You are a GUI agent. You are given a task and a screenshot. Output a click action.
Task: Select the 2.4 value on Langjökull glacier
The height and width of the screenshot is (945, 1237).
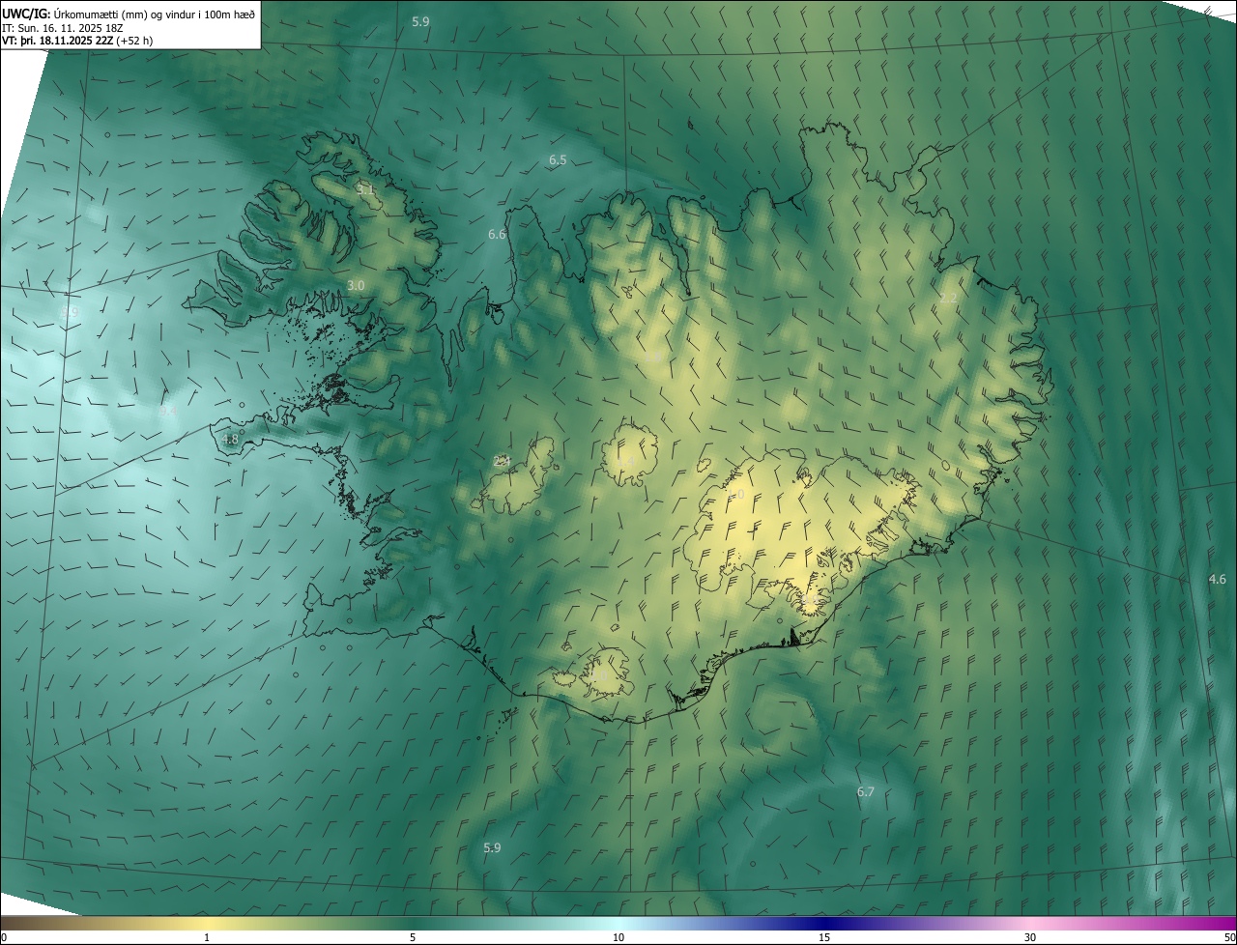(502, 461)
